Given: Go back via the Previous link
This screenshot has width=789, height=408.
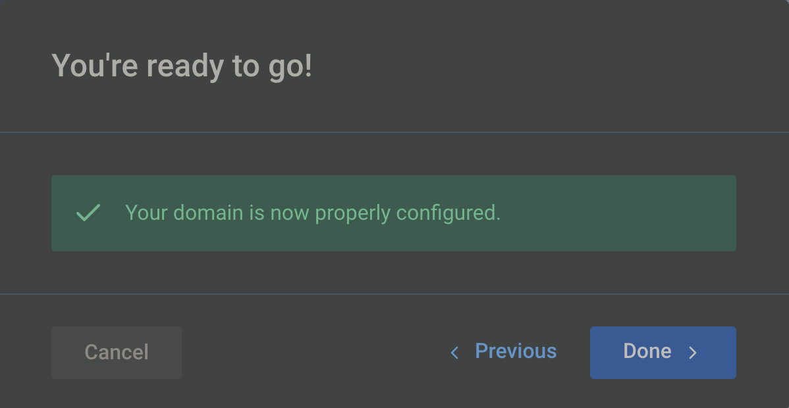Looking at the screenshot, I should coord(516,351).
